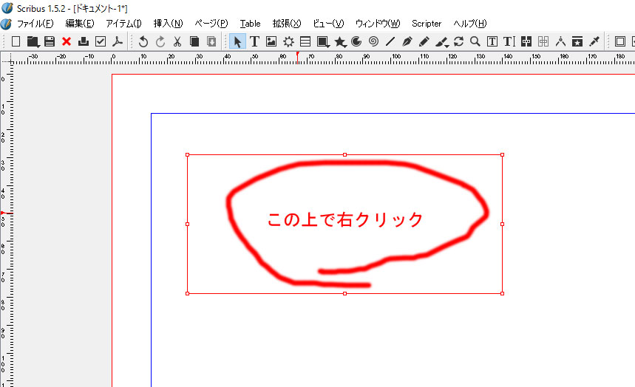Open the Preflight Verifier checkmark icon
This screenshot has width=635, height=387.
pyautogui.click(x=101, y=41)
